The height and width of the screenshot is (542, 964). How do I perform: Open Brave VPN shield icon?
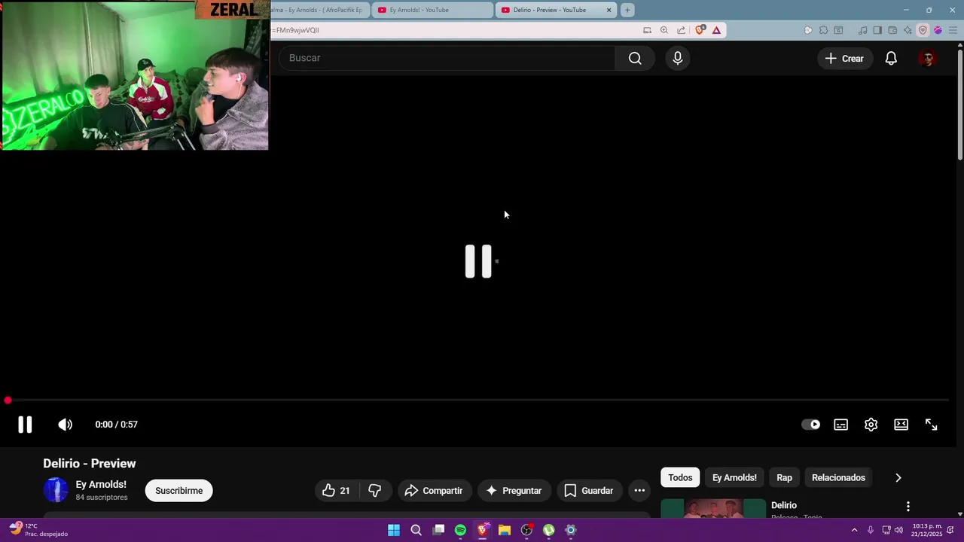tap(923, 30)
